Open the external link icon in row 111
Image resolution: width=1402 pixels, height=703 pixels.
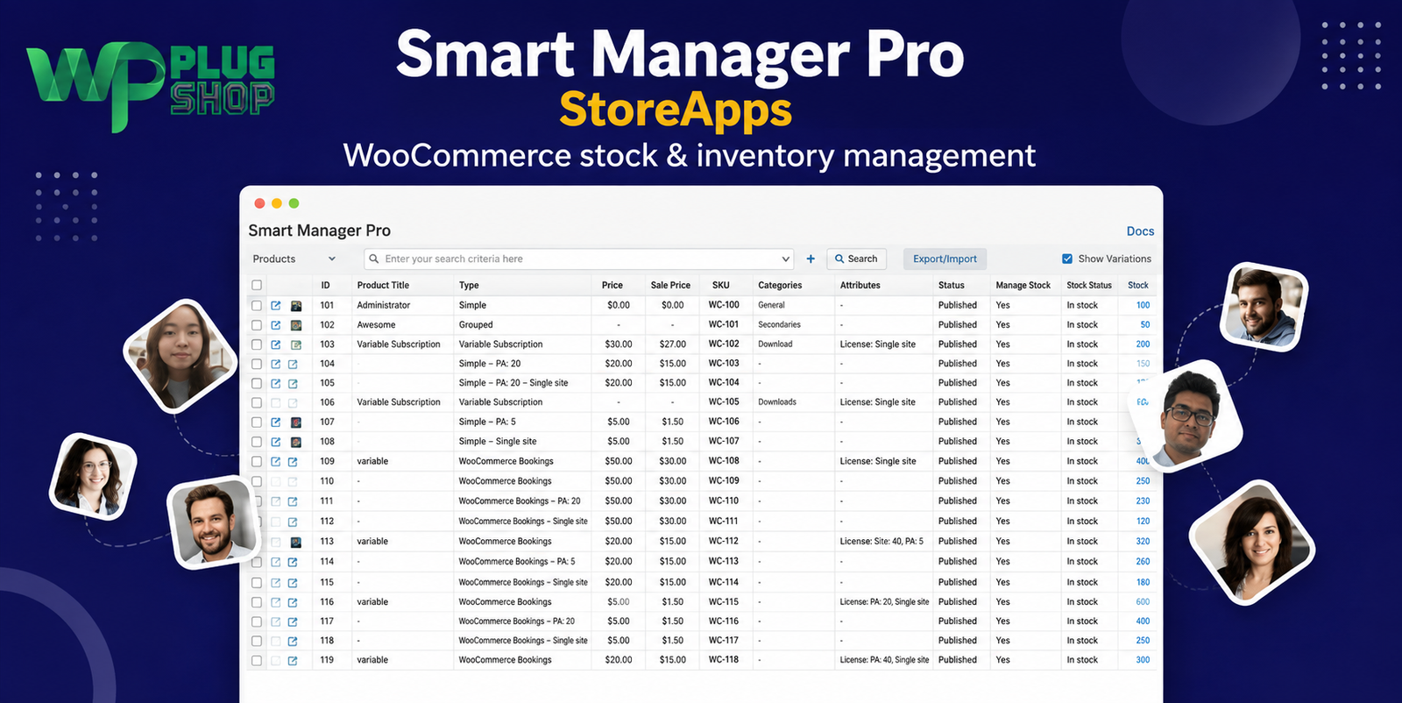[x=293, y=501]
